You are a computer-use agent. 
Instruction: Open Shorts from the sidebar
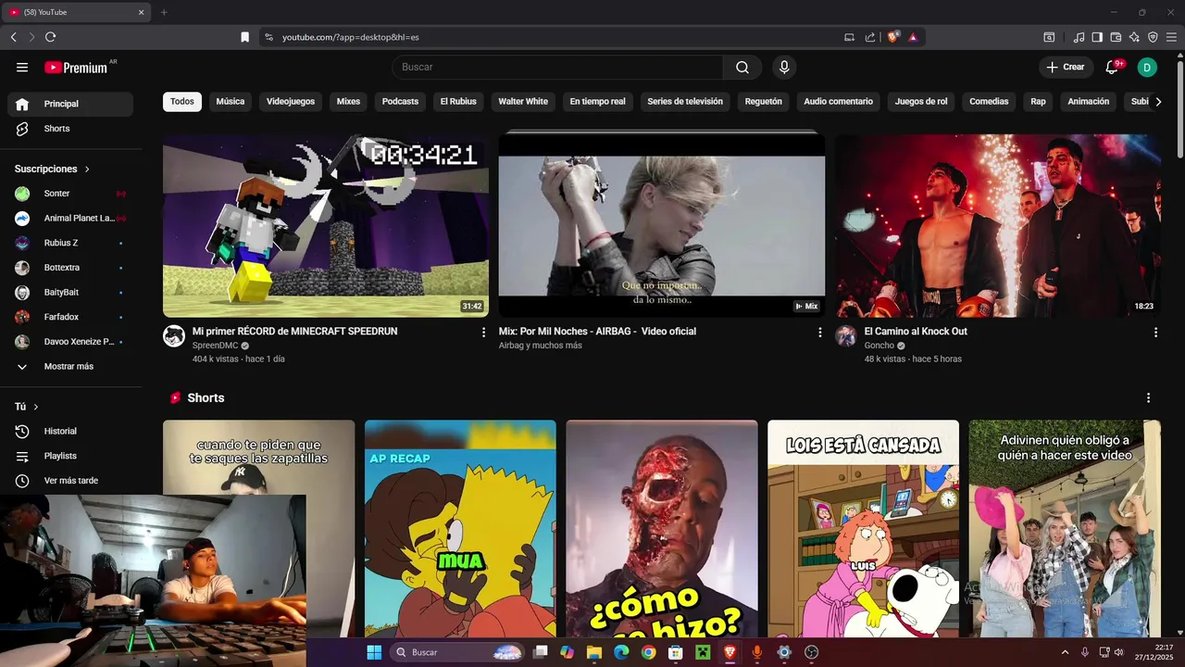click(70, 129)
